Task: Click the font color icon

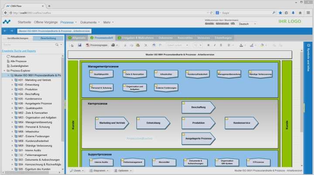Action: (241, 46)
